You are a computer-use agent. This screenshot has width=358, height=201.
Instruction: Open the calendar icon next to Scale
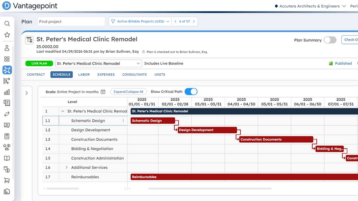point(103,92)
